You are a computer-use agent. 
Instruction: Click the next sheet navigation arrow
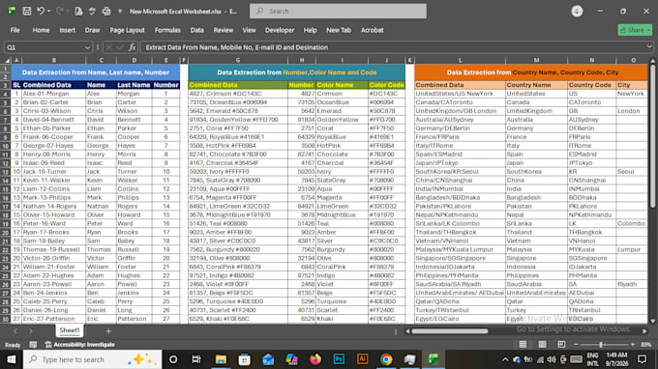[30, 331]
